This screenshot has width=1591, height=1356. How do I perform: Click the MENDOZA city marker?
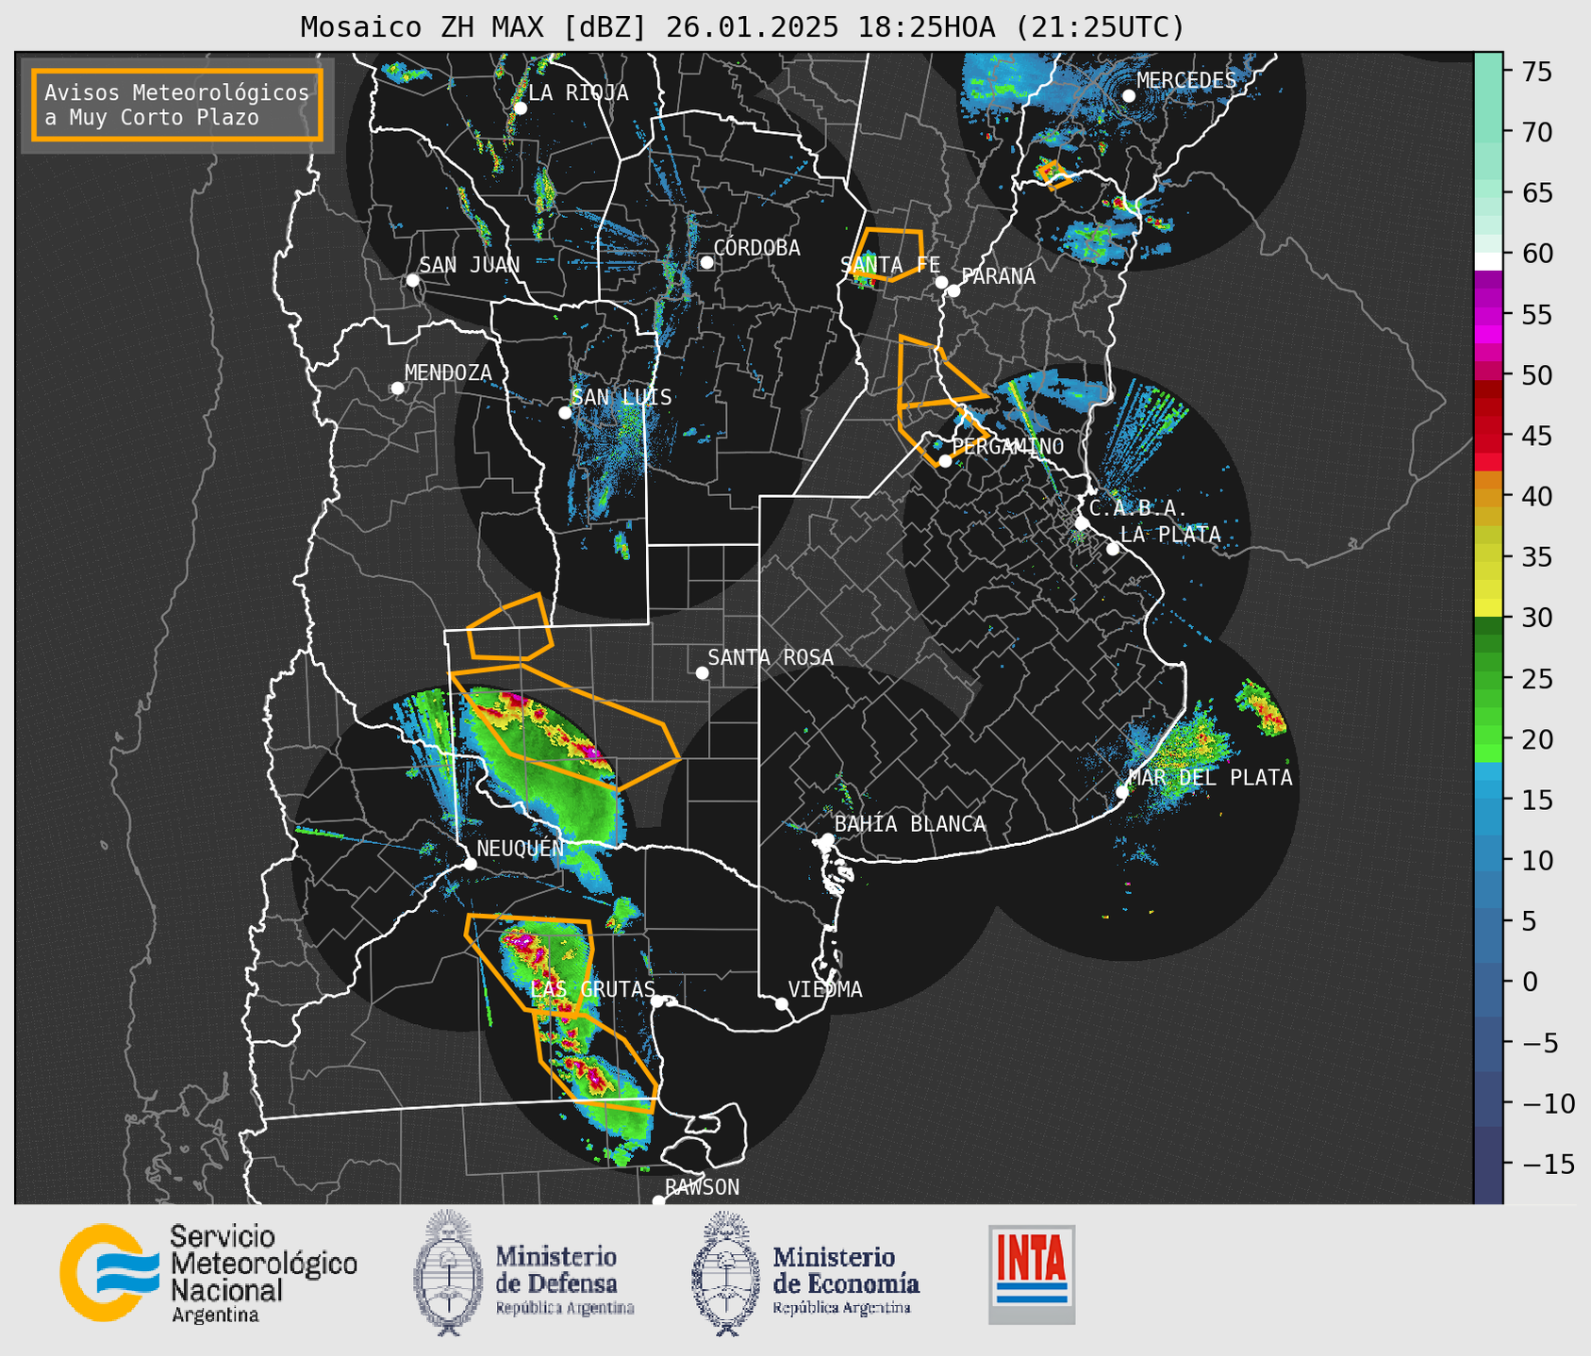click(x=397, y=389)
